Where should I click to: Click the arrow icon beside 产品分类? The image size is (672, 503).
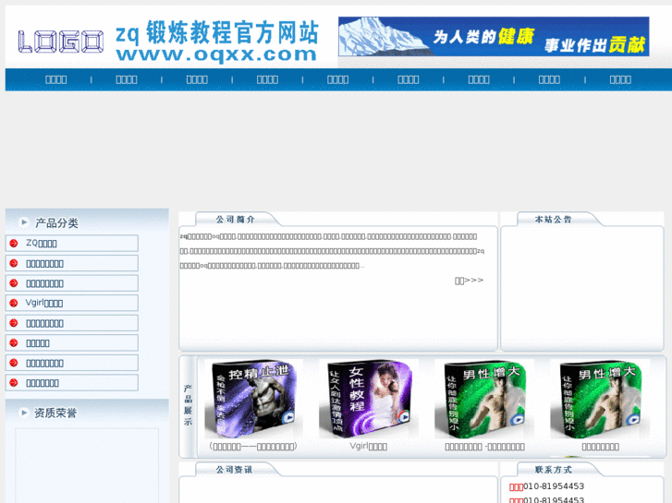coord(24,222)
